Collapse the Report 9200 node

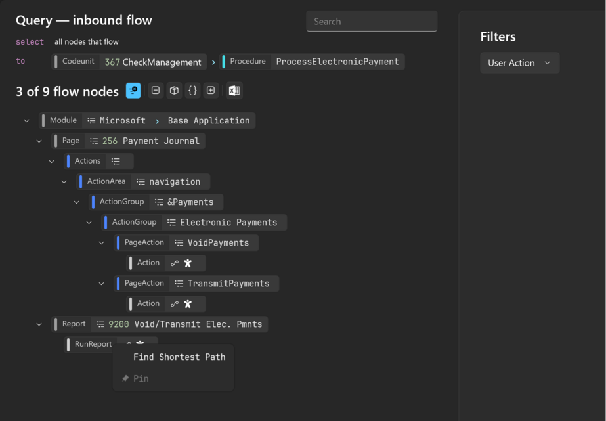click(39, 324)
